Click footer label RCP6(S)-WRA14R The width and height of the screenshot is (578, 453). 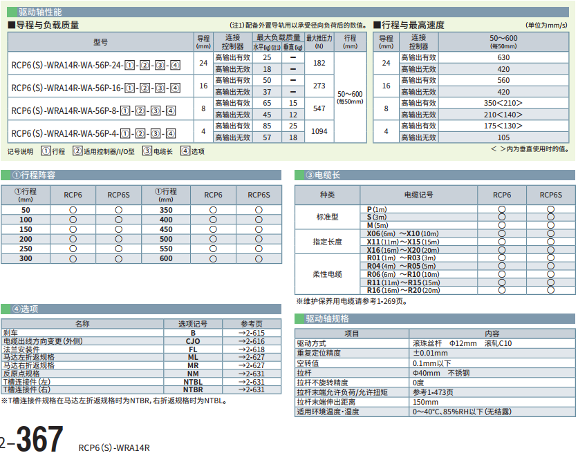click(x=114, y=448)
